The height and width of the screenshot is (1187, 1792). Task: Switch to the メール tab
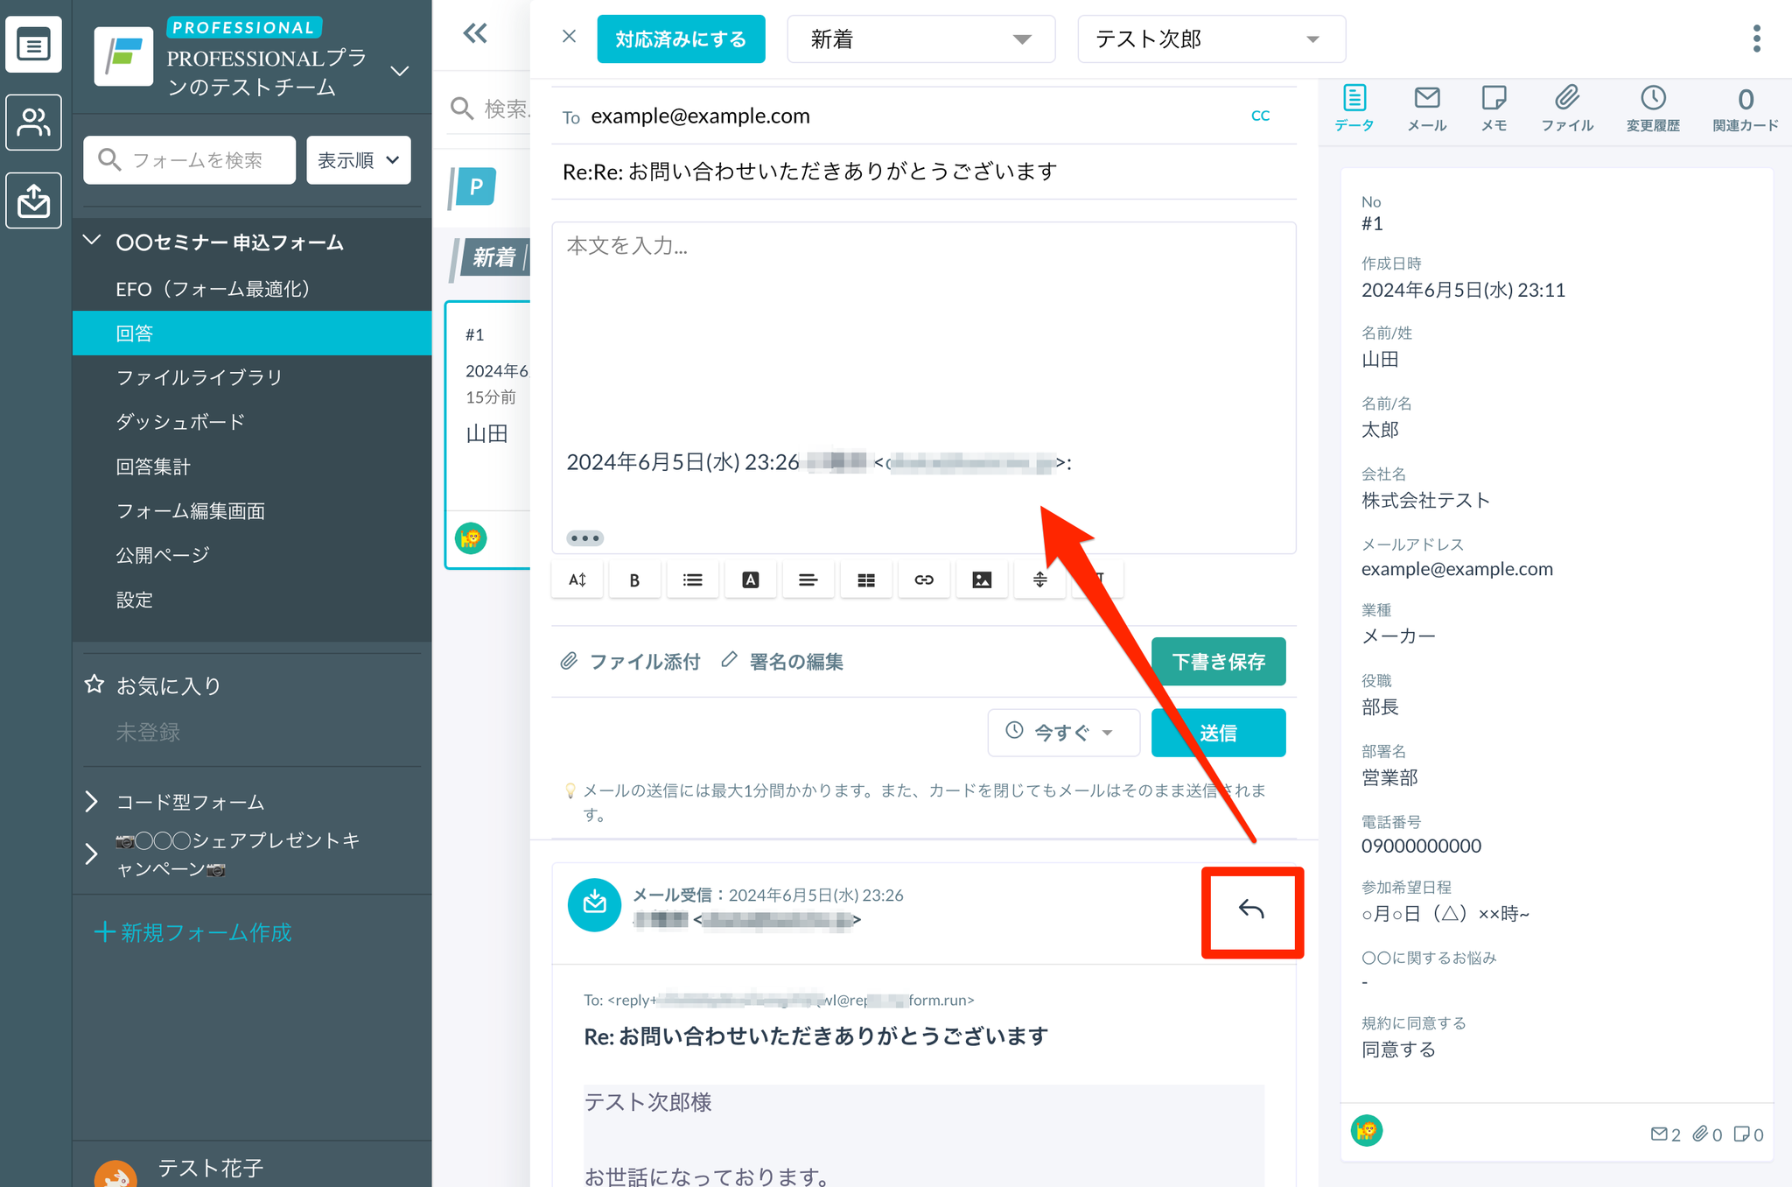(x=1426, y=109)
